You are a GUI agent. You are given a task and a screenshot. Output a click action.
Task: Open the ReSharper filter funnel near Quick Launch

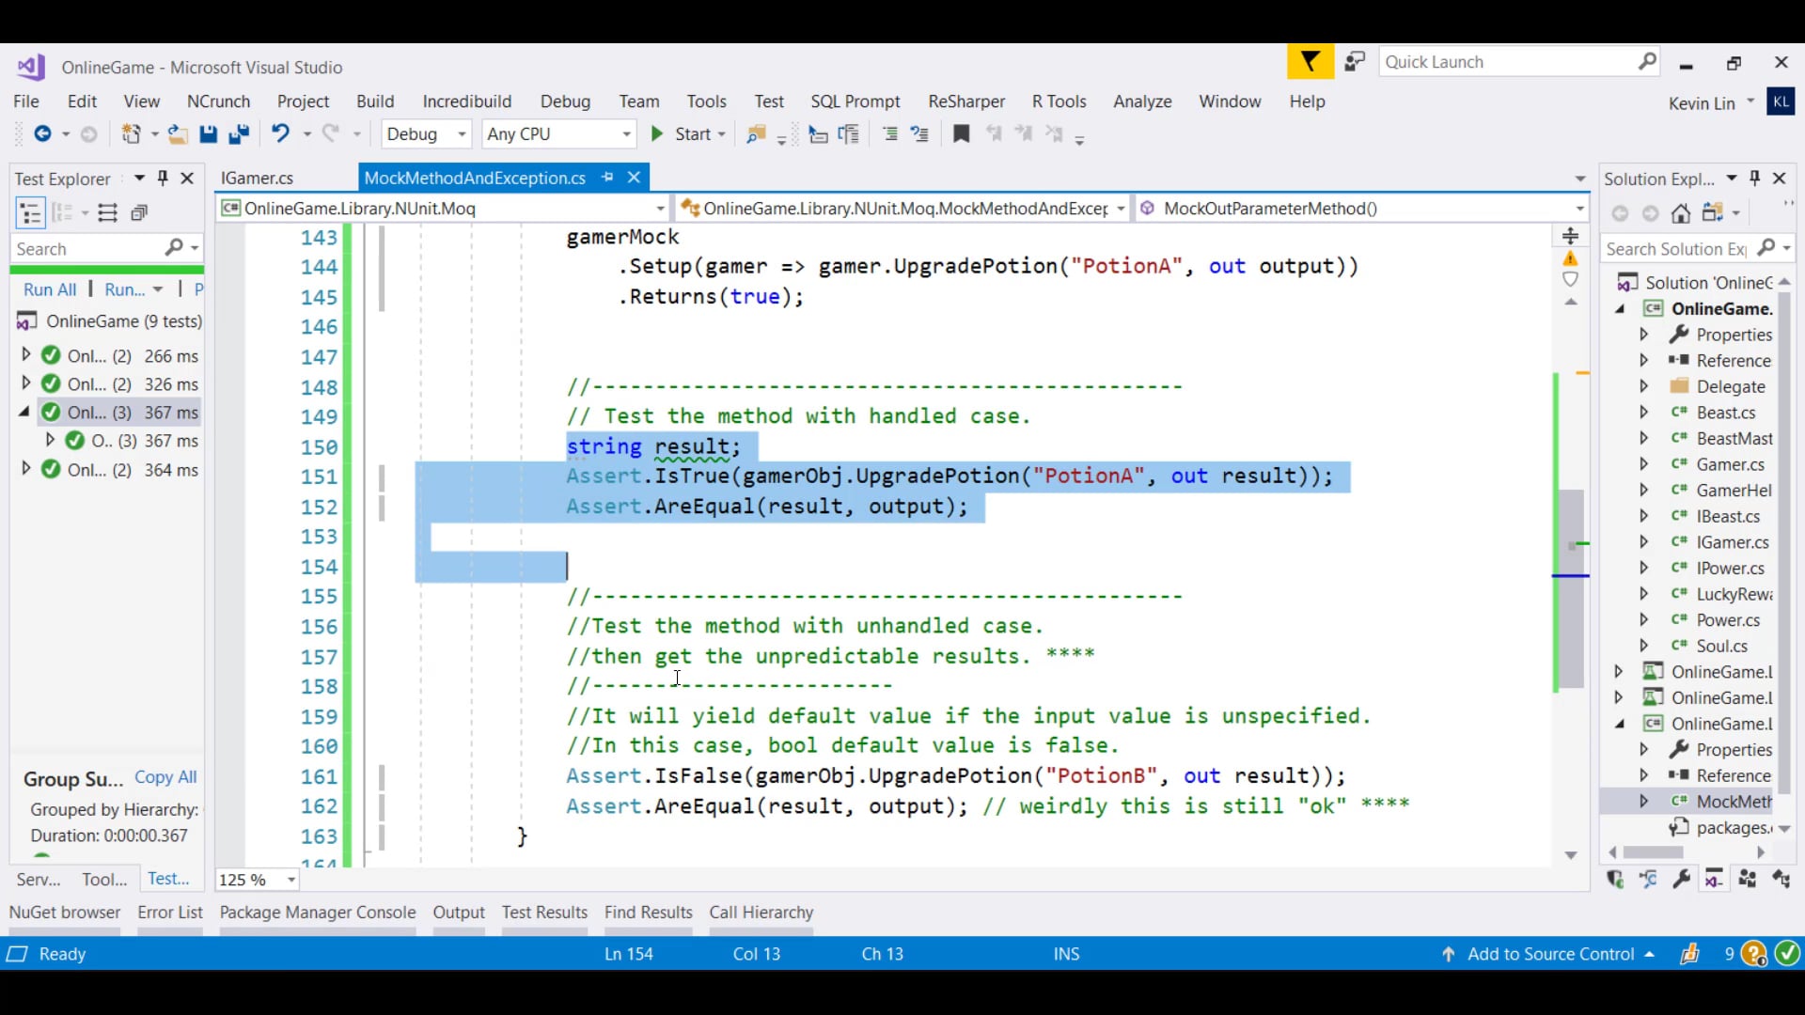click(x=1309, y=61)
